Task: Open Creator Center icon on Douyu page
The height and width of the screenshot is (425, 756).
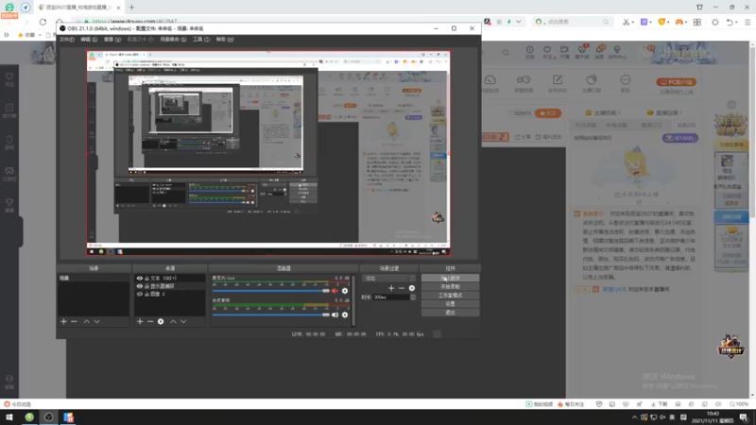Action: (x=617, y=52)
